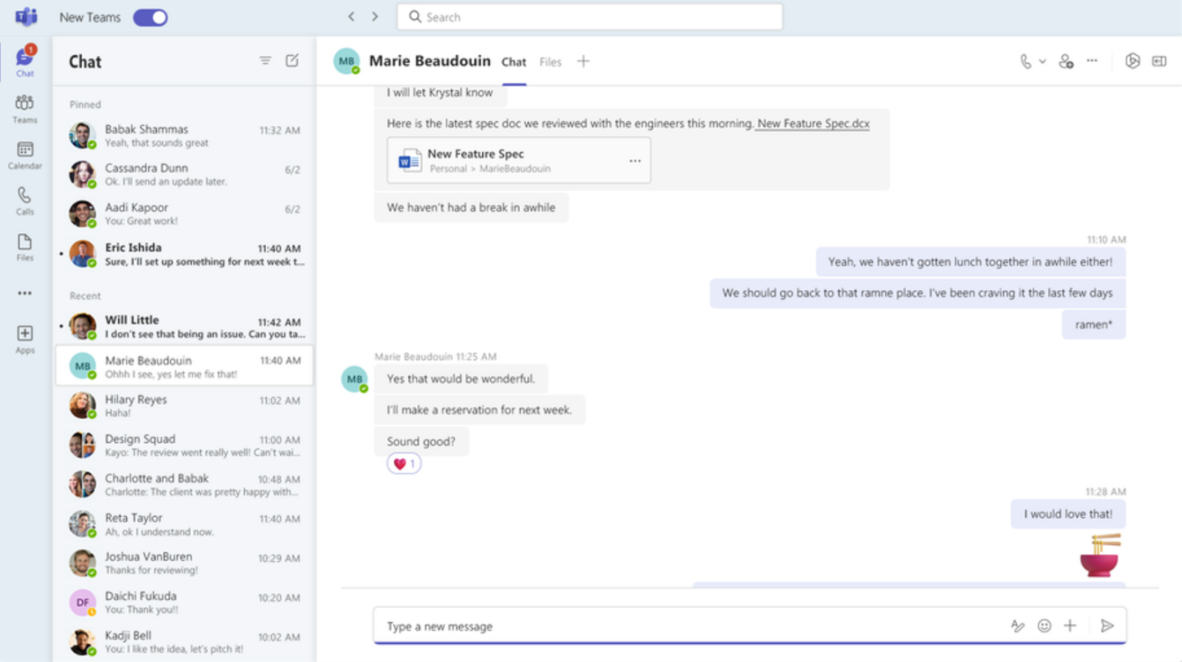1182x662 pixels.
Task: Open the Chat section in the left rail
Action: click(x=24, y=62)
